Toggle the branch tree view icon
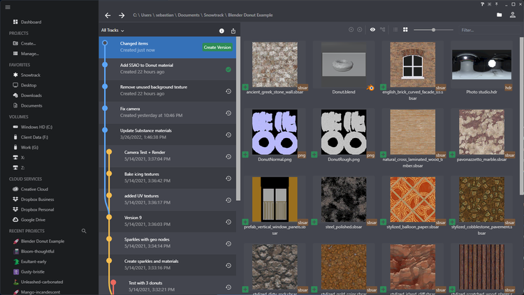The height and width of the screenshot is (295, 524). (x=383, y=30)
